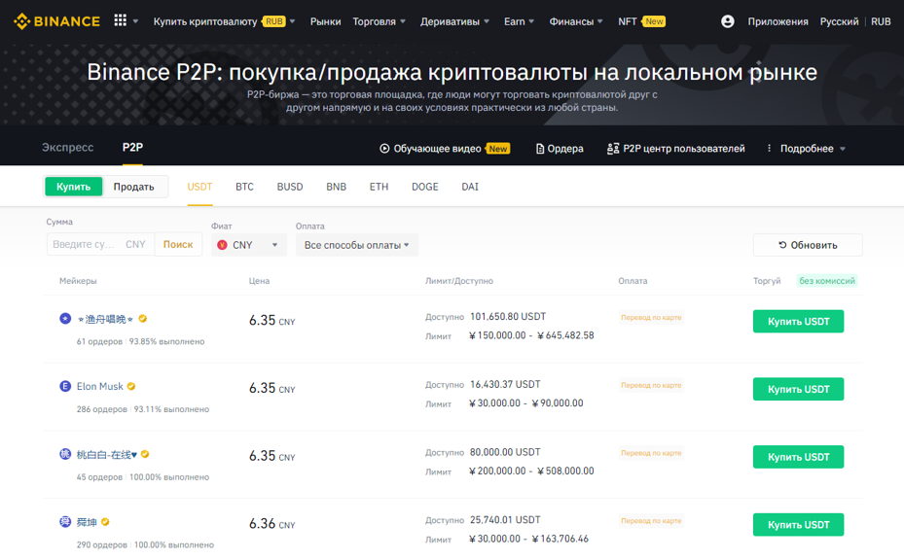The height and width of the screenshot is (559, 904).
Task: Click verified badge next to 渔舟唱晚
Action: point(143,318)
